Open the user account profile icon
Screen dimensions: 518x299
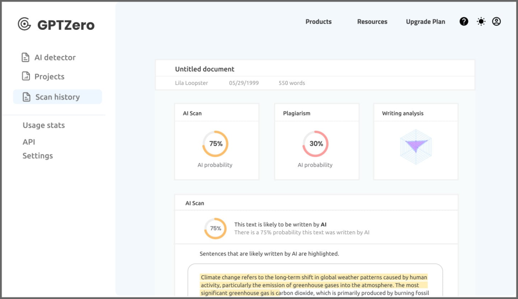tap(497, 21)
